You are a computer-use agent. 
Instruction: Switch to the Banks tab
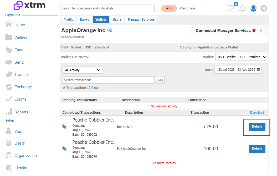pos(84,20)
